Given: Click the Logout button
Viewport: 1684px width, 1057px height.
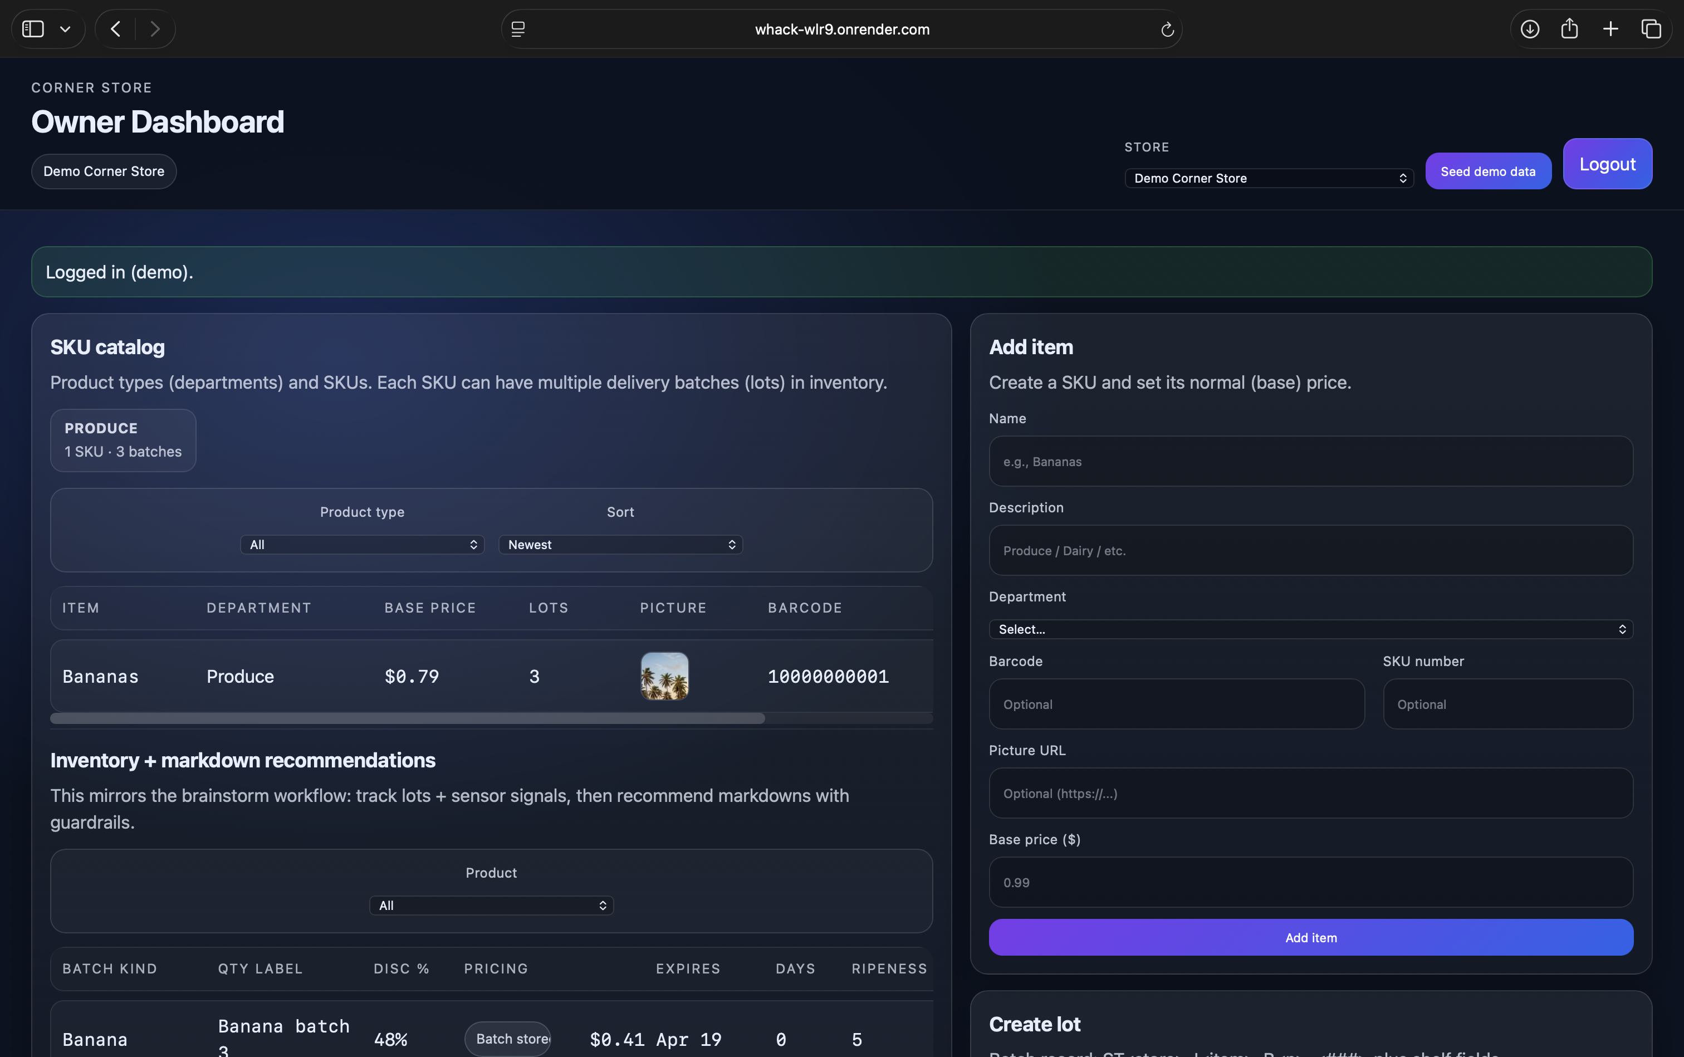Looking at the screenshot, I should pos(1607,164).
